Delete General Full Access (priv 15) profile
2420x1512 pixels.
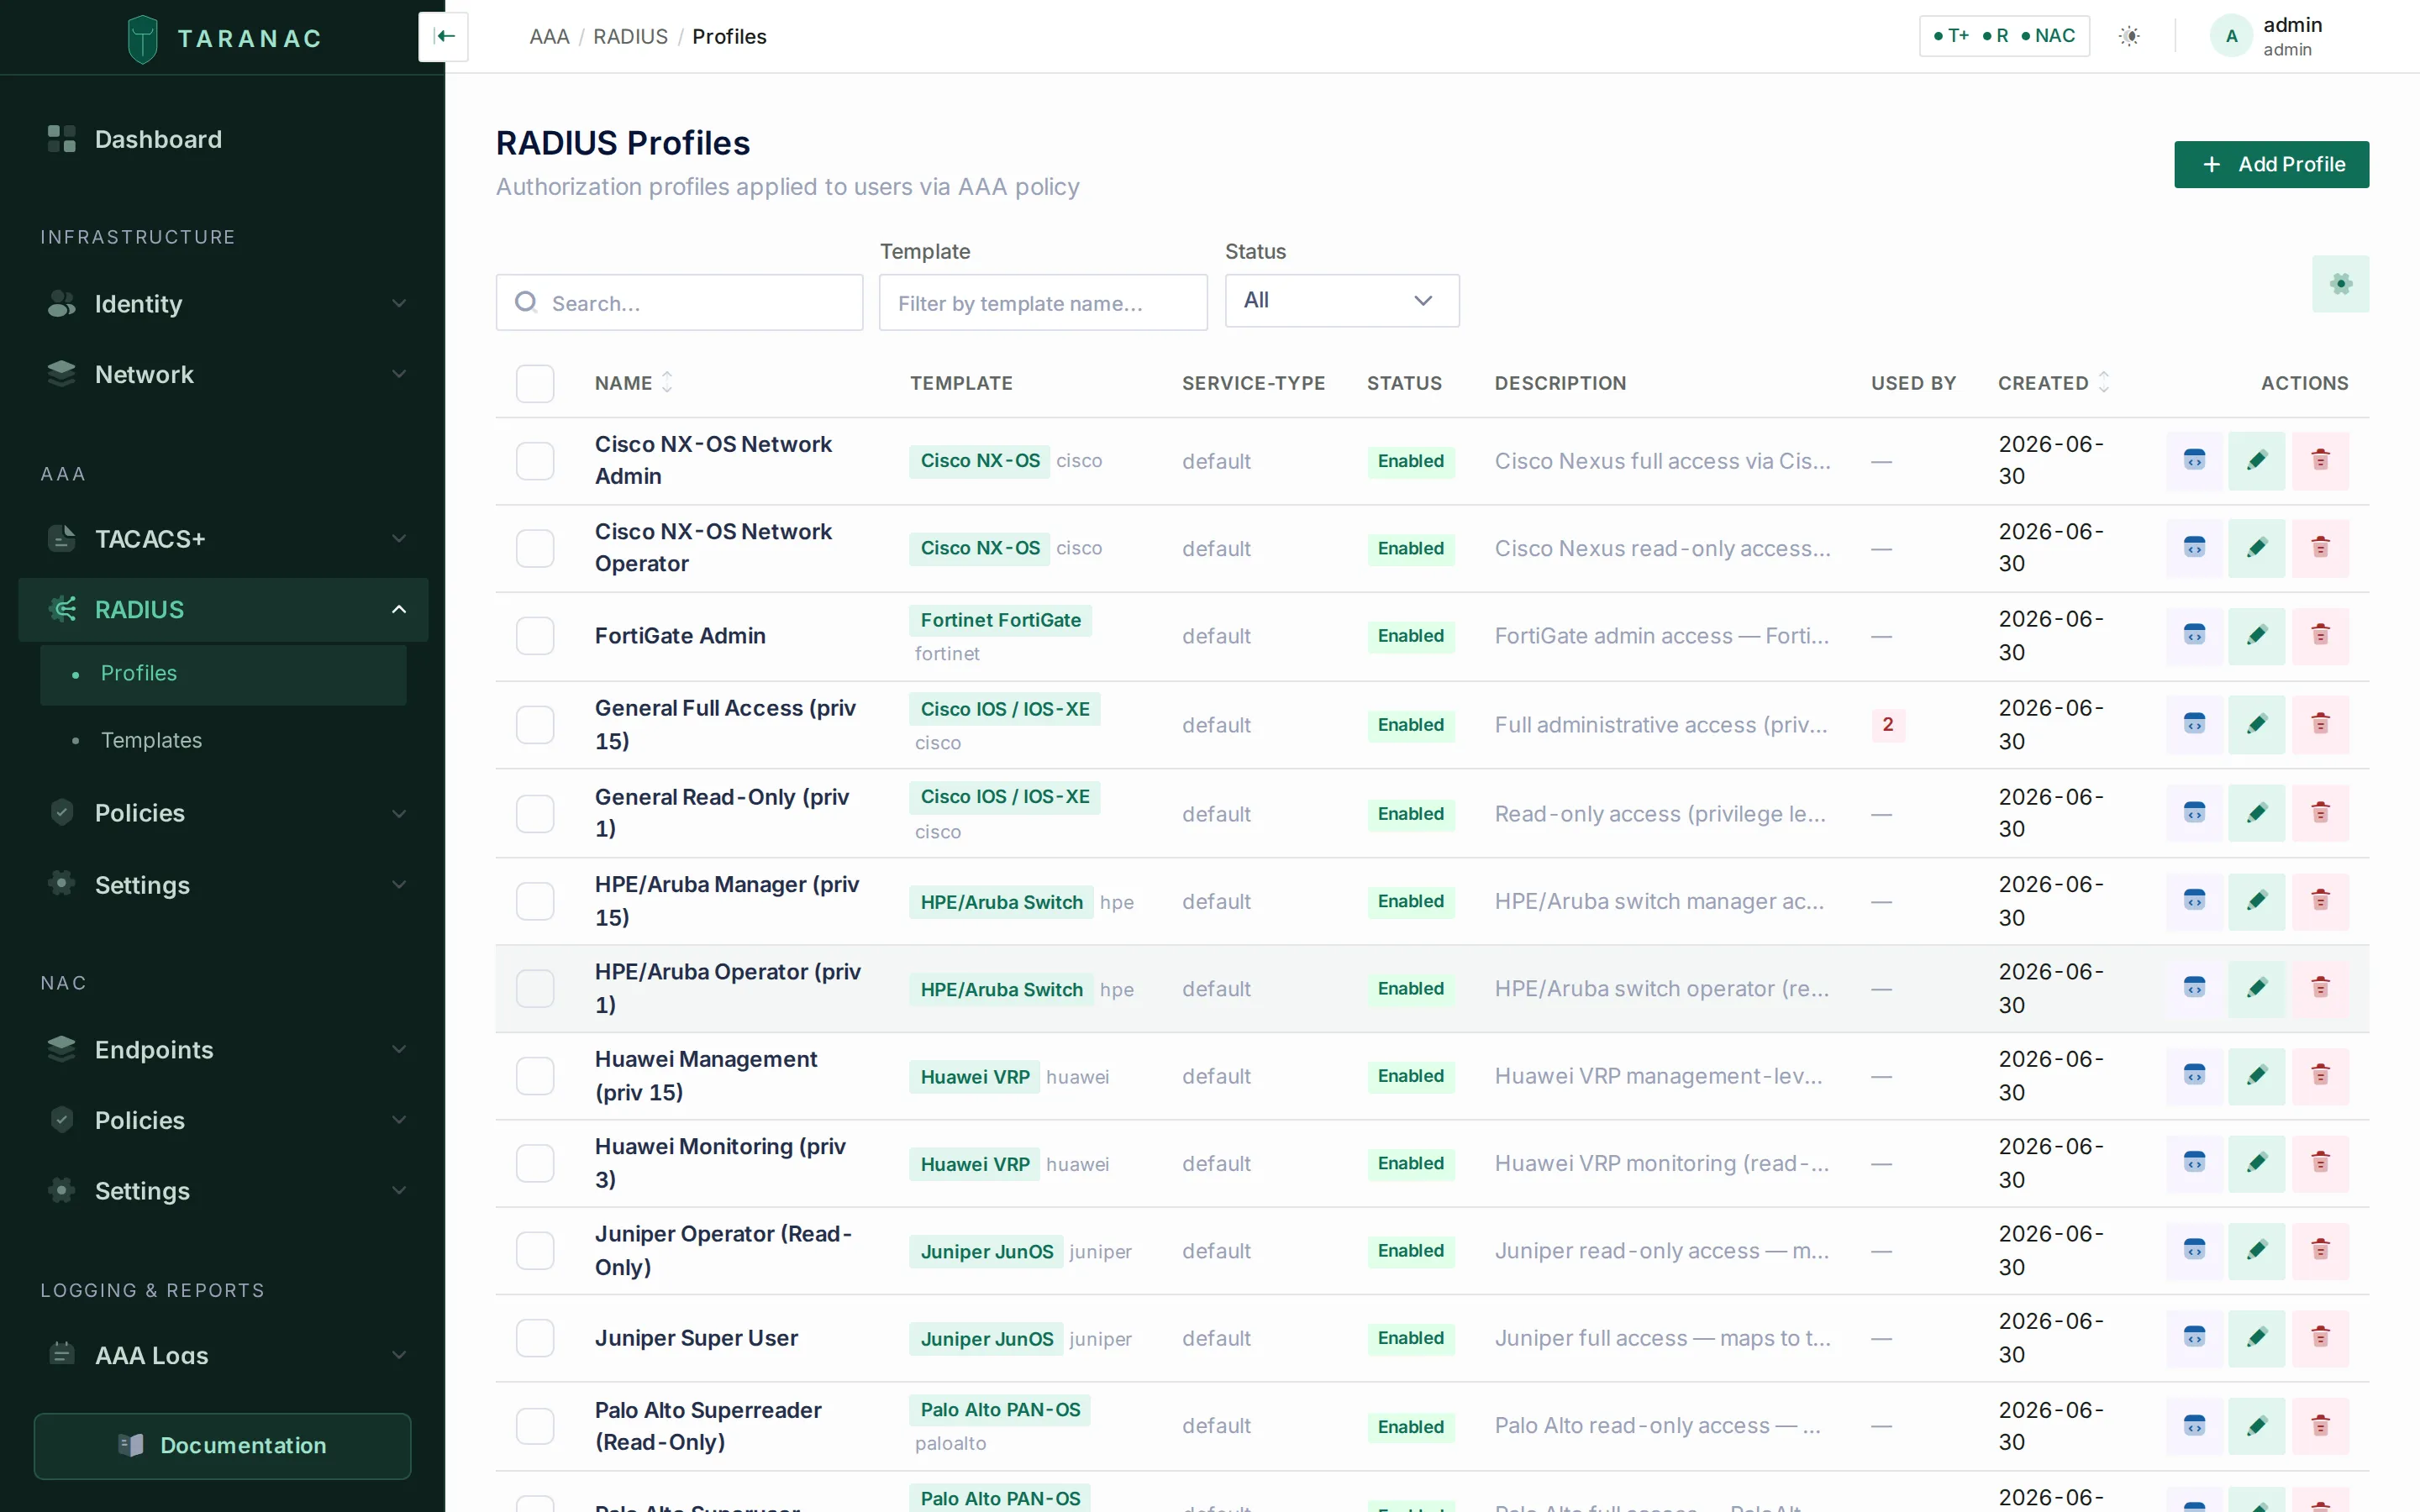2320,724
